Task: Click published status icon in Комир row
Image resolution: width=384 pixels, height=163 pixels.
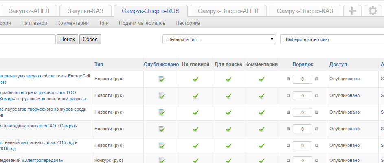Action: 162,96
